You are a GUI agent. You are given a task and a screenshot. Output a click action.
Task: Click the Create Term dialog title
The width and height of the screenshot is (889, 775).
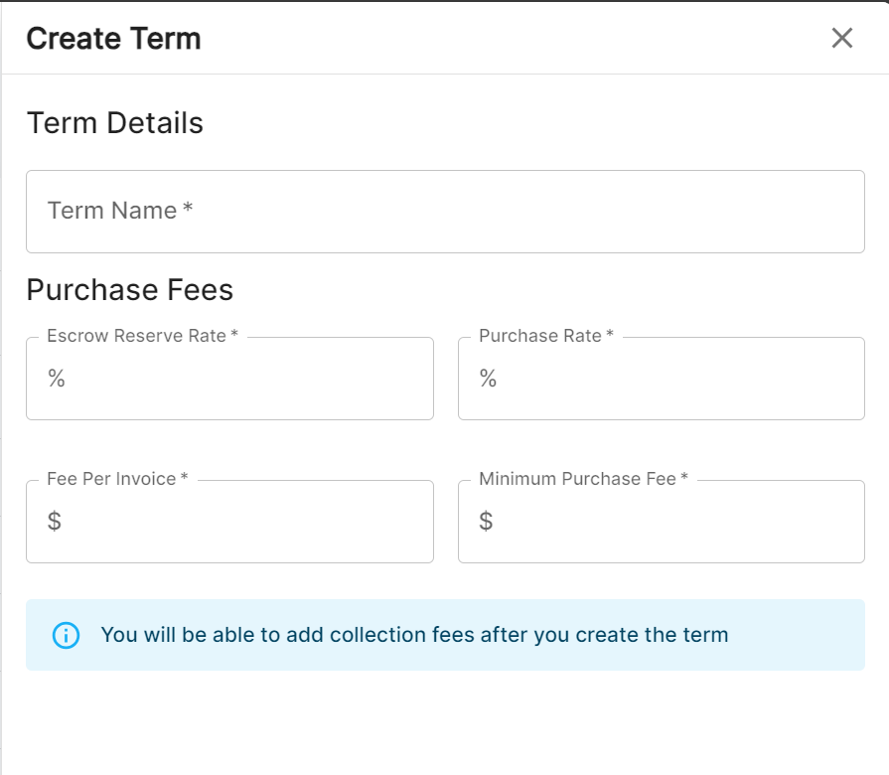(x=113, y=39)
